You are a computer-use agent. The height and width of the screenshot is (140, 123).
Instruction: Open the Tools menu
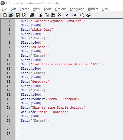47,9
